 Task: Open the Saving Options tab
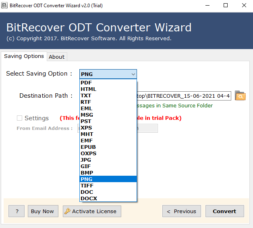pyautogui.click(x=24, y=56)
